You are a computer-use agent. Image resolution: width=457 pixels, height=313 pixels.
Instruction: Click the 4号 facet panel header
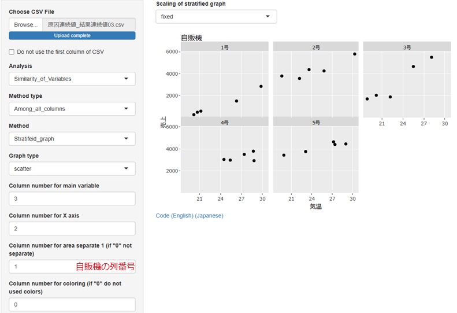[x=225, y=123]
